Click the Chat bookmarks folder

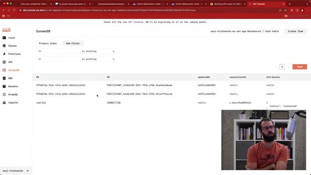tap(6, 16)
